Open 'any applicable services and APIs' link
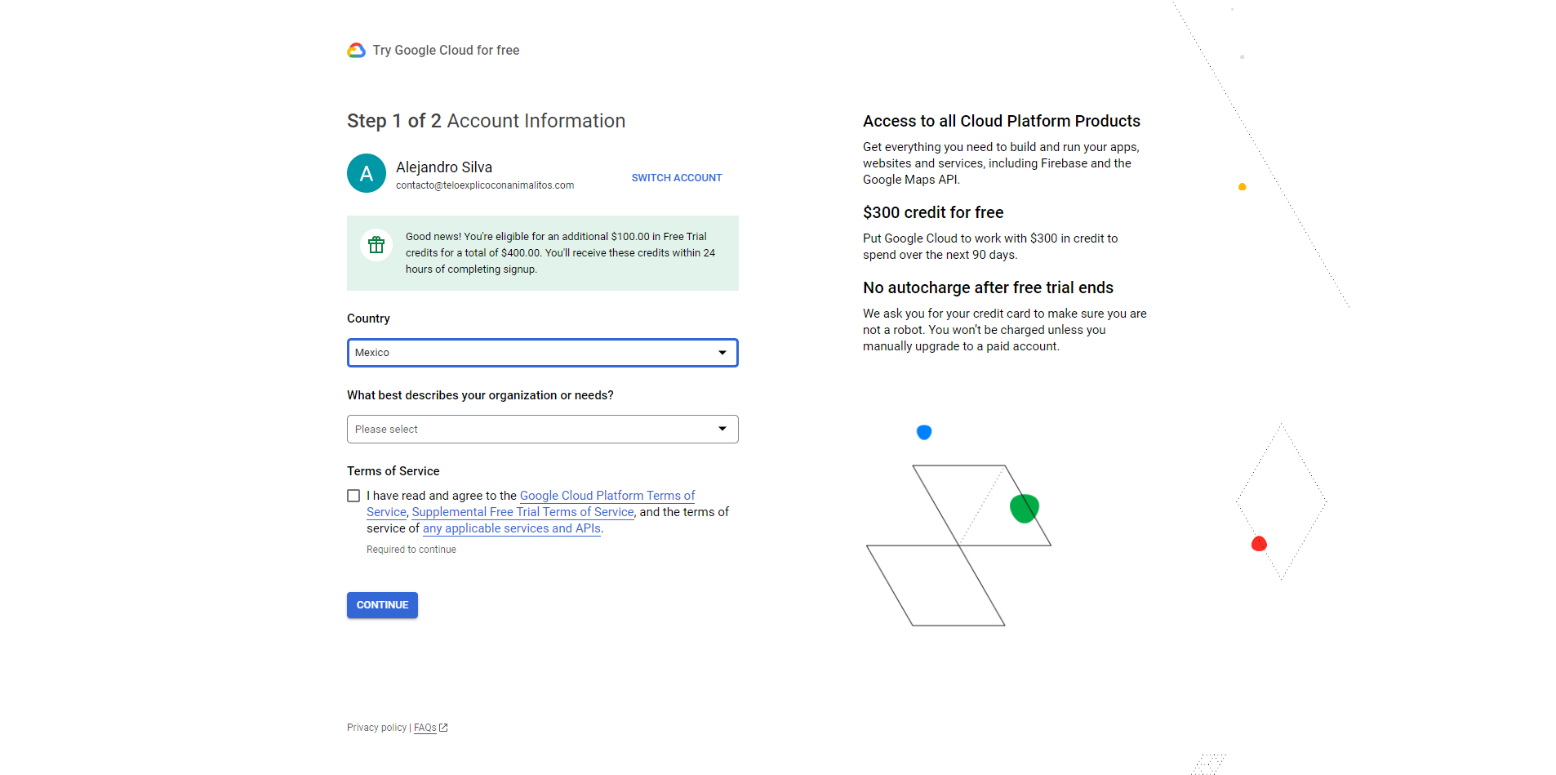This screenshot has width=1556, height=775. 511,528
